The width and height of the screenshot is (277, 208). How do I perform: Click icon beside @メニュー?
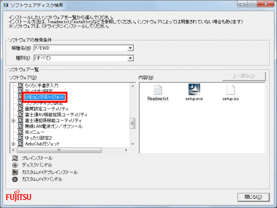click(x=20, y=132)
